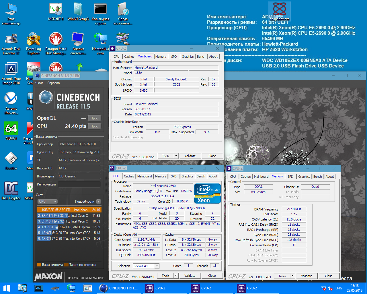
Task: Run the CPU test with Пуск button
Action: (94, 126)
